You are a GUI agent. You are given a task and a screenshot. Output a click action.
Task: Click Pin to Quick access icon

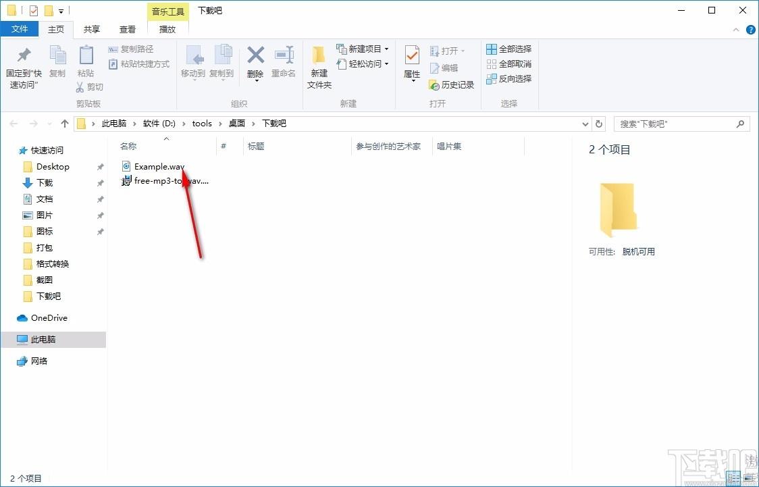click(x=24, y=55)
